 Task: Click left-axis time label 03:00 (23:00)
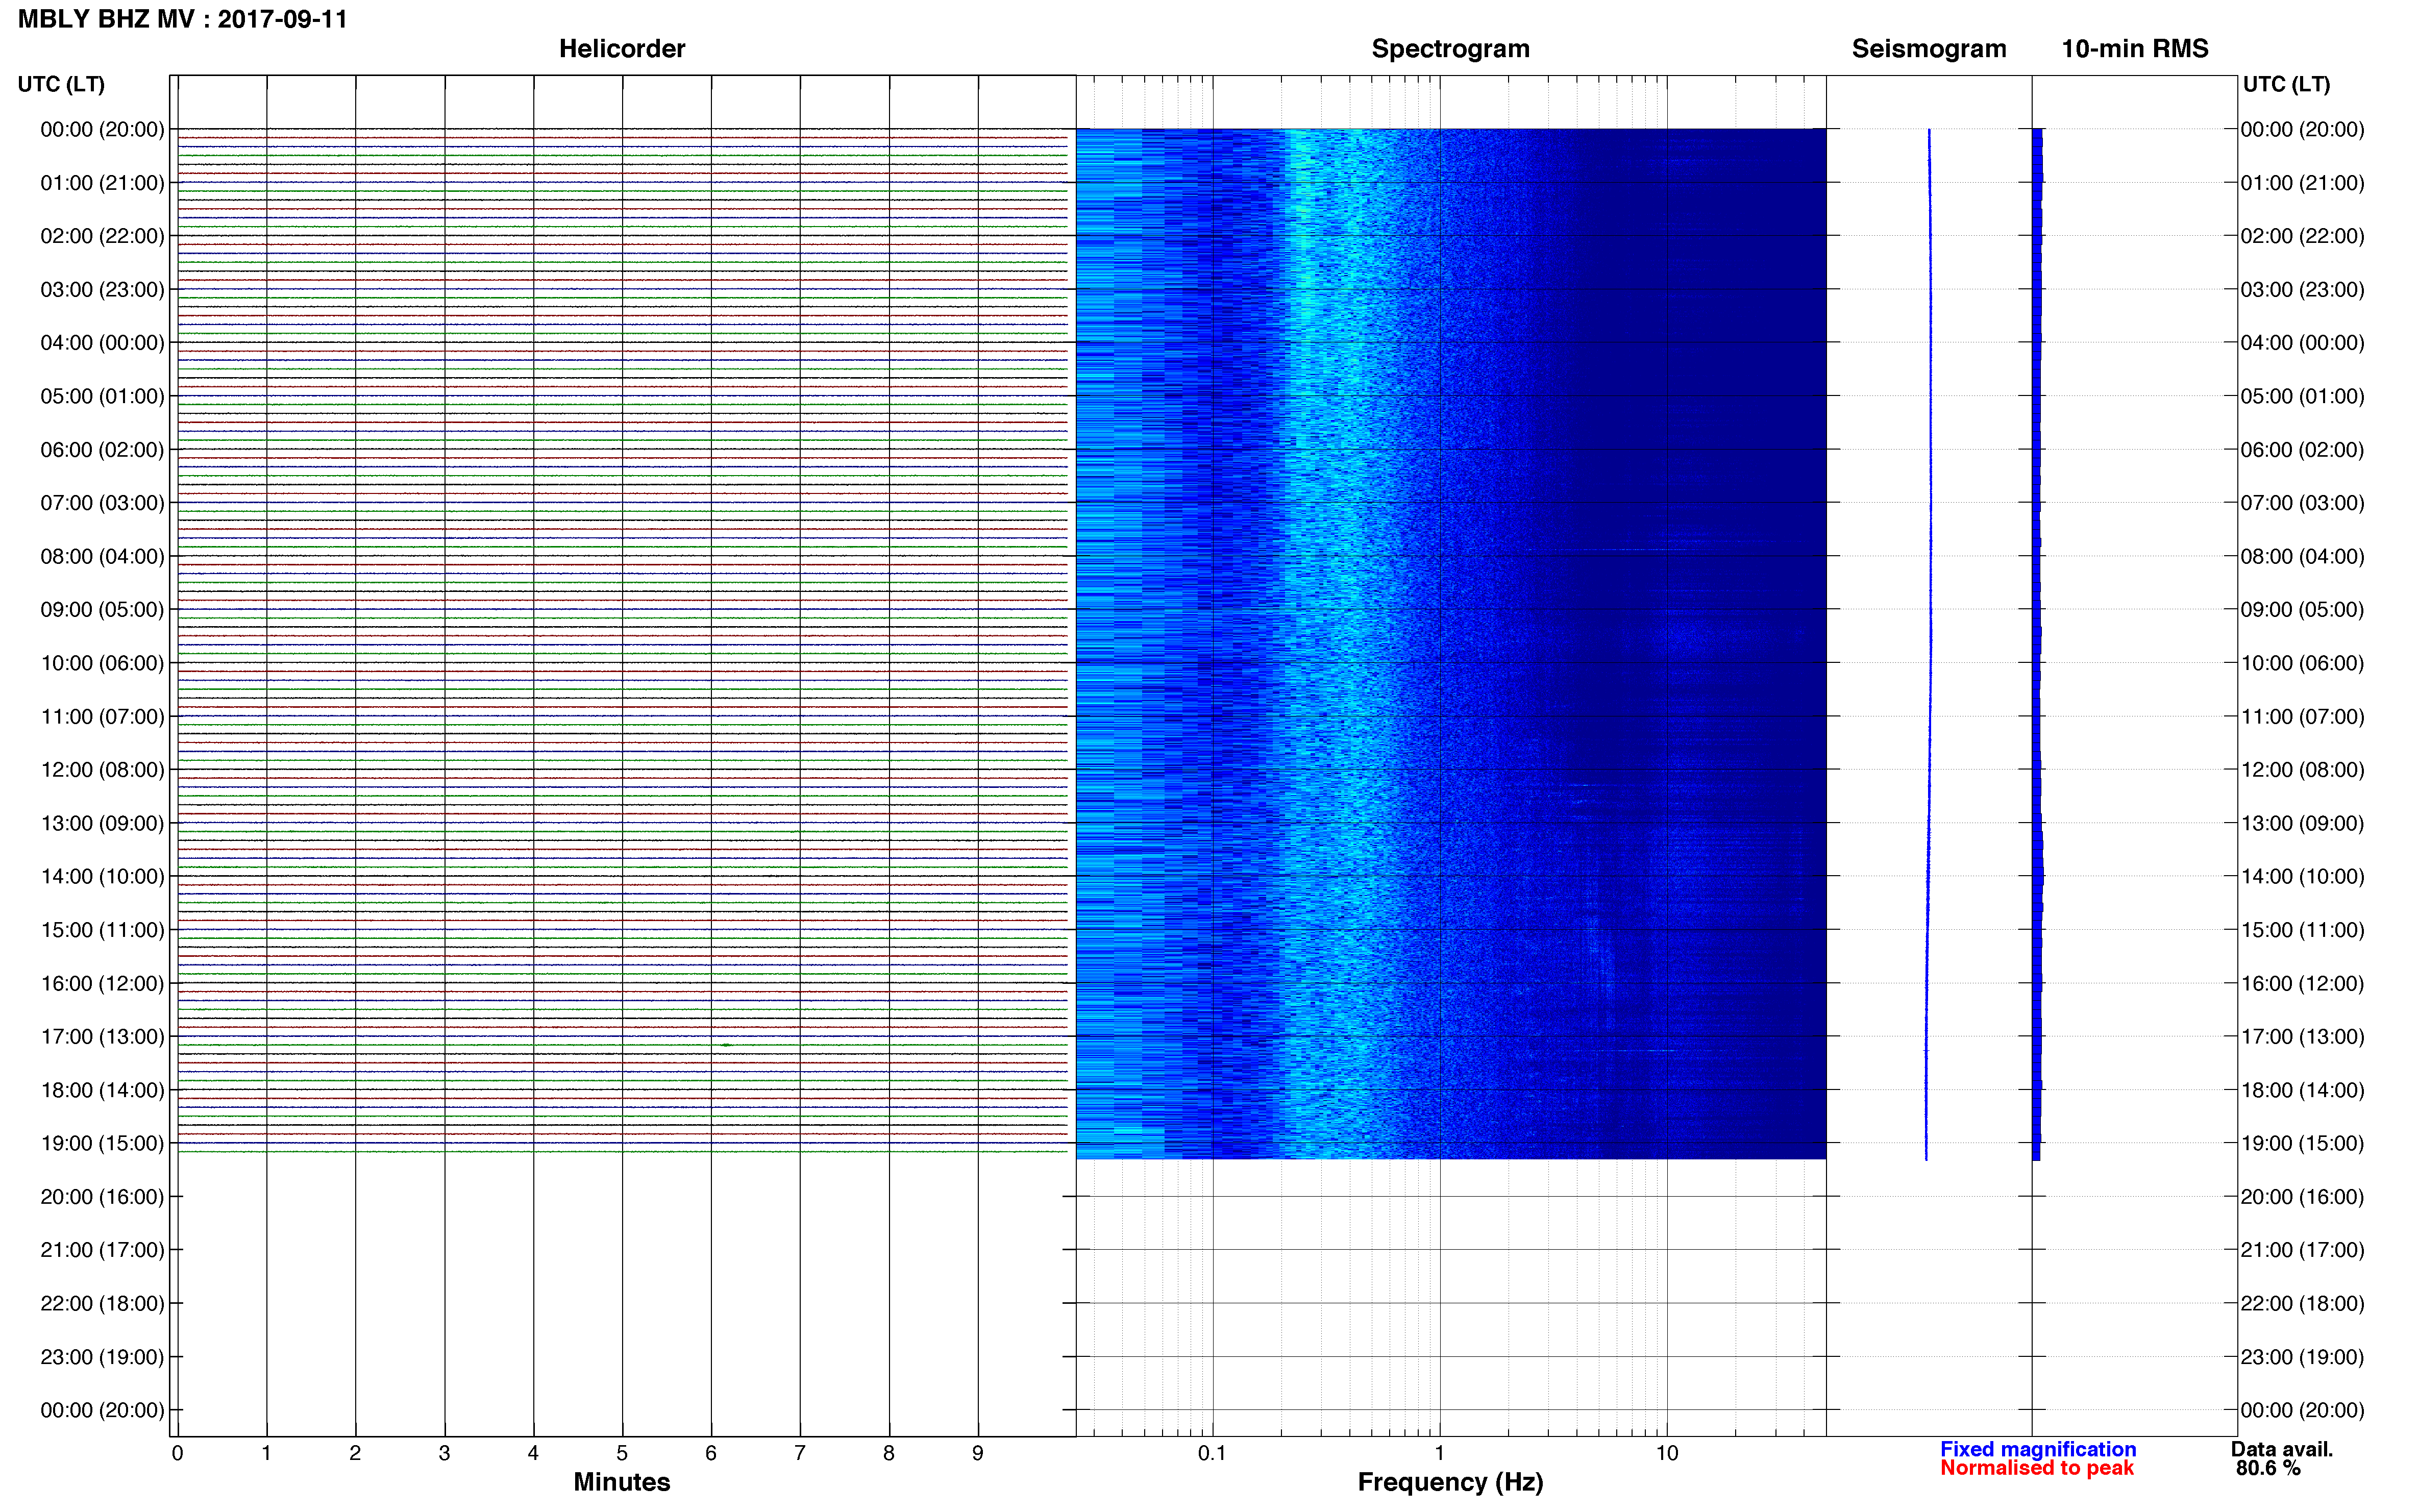click(x=102, y=290)
